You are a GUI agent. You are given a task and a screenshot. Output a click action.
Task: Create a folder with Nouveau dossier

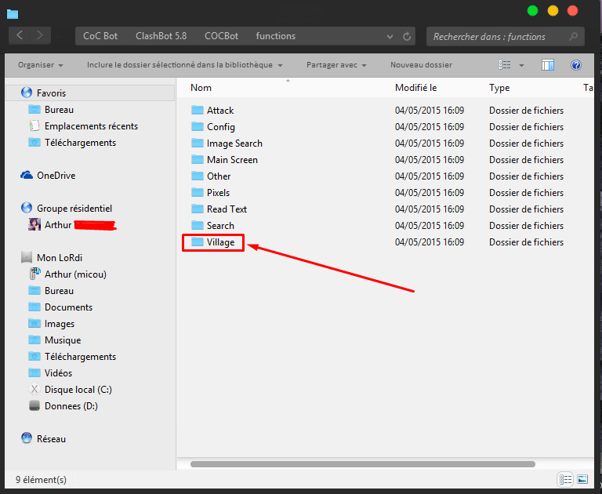pos(421,65)
